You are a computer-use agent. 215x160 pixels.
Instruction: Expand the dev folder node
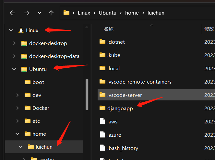tap(18, 95)
